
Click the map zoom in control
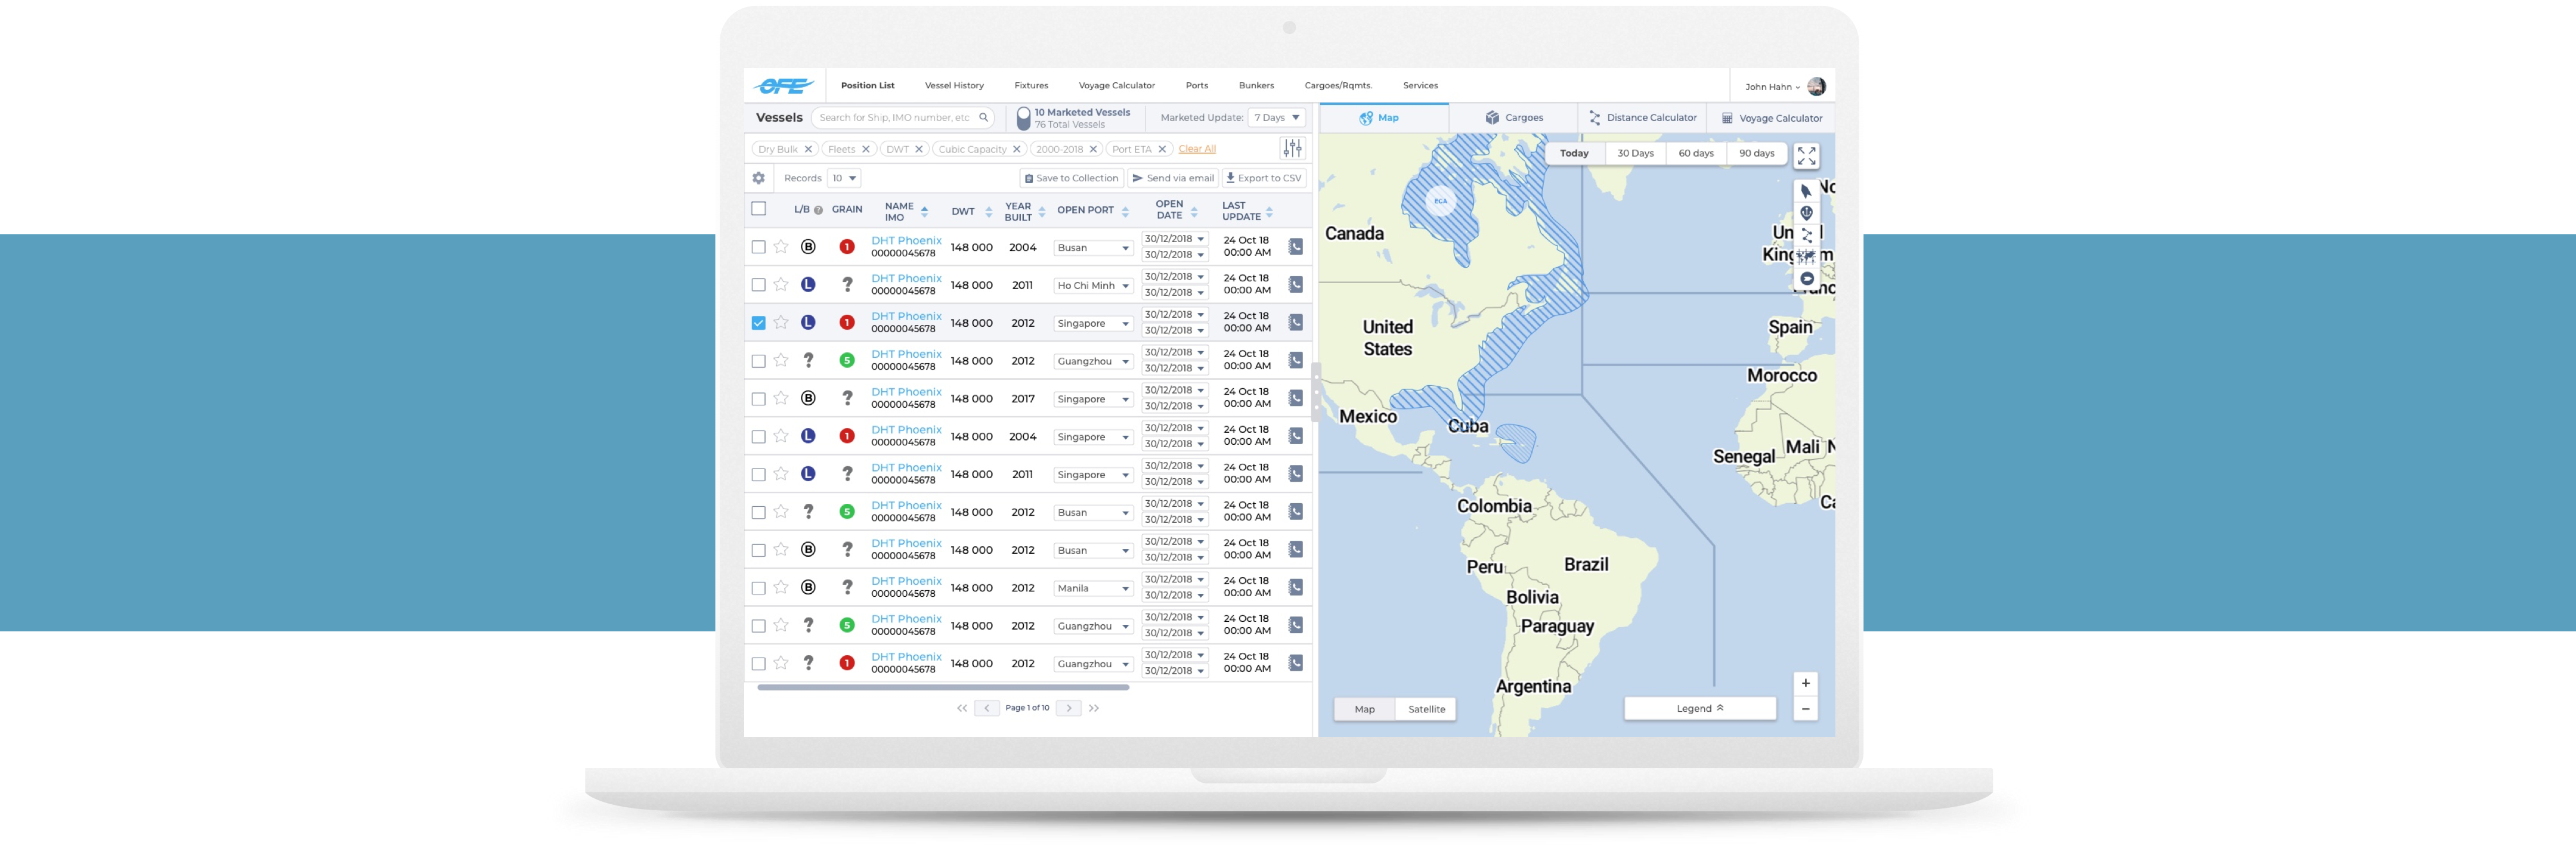click(x=1806, y=683)
